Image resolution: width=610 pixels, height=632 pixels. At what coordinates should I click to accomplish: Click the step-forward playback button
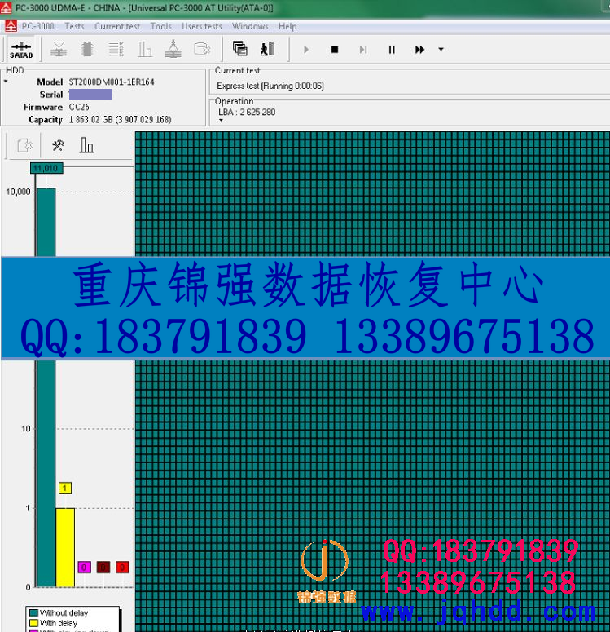(x=363, y=50)
